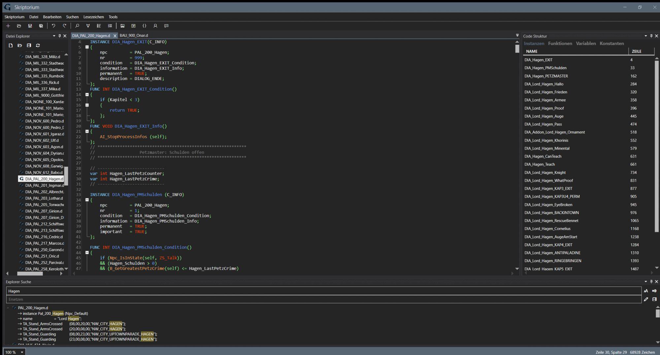The width and height of the screenshot is (660, 355).
Task: Click the Datei Explorer horizontal scrollbar thumb
Action: pyautogui.click(x=30, y=274)
